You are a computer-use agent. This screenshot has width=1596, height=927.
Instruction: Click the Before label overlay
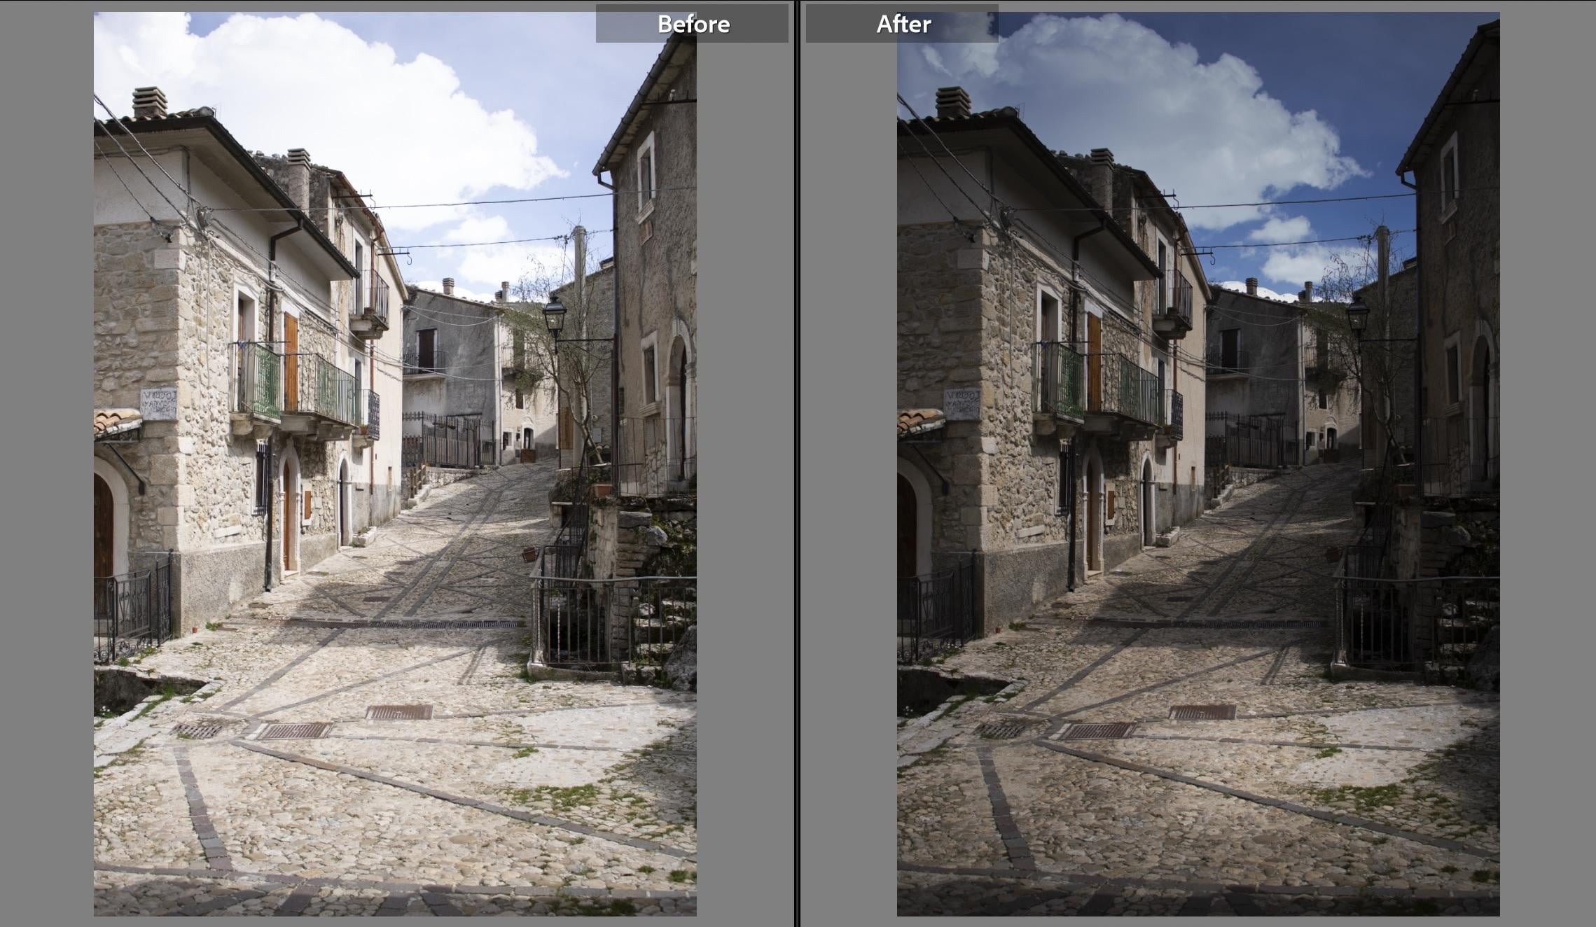click(x=692, y=24)
